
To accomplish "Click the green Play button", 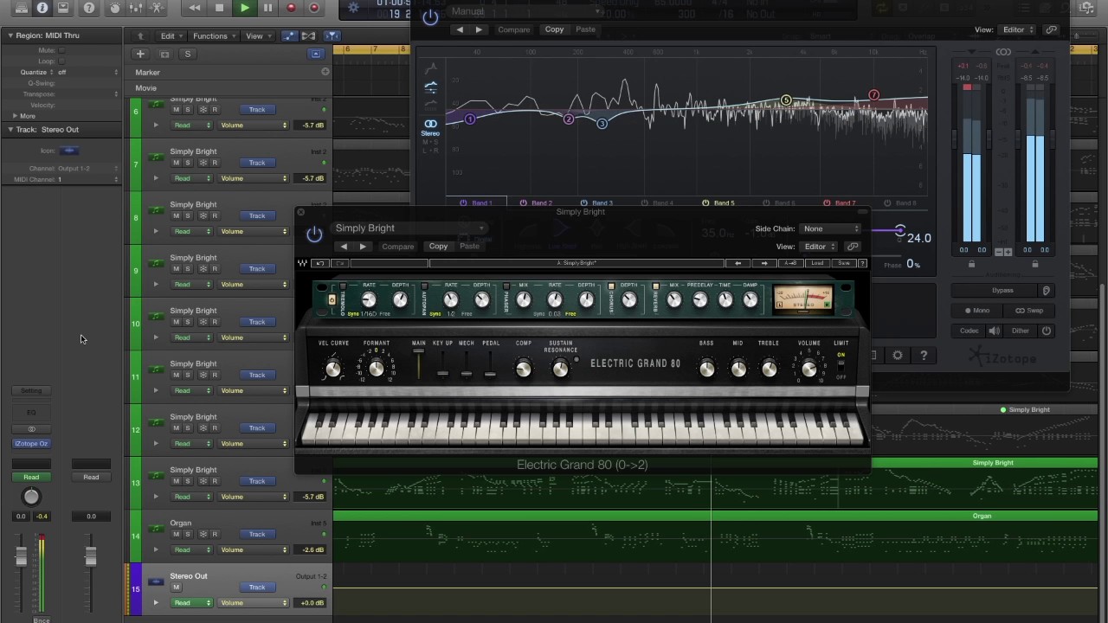I will (x=245, y=8).
